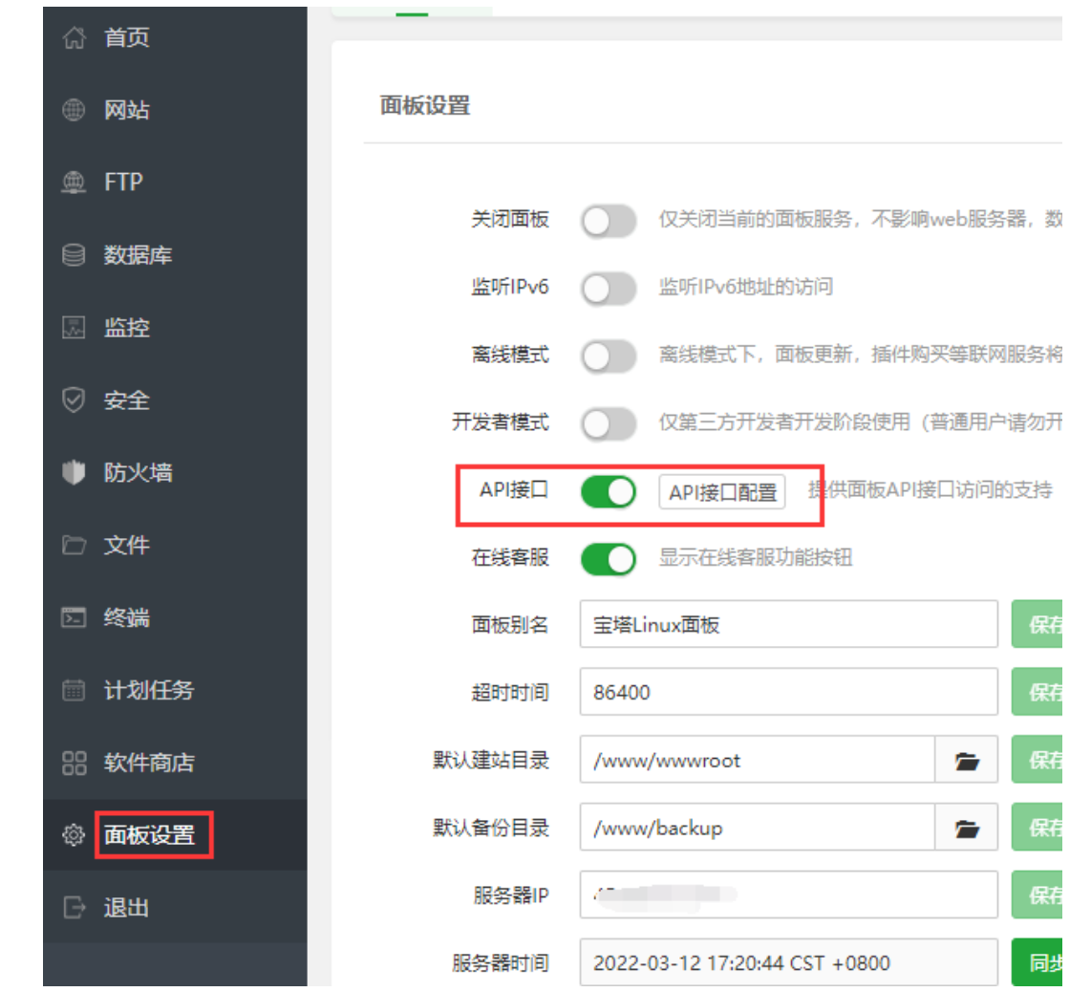Viewport: 1091px width, 992px height.
Task: Click the API接口配置 button
Action: (722, 493)
